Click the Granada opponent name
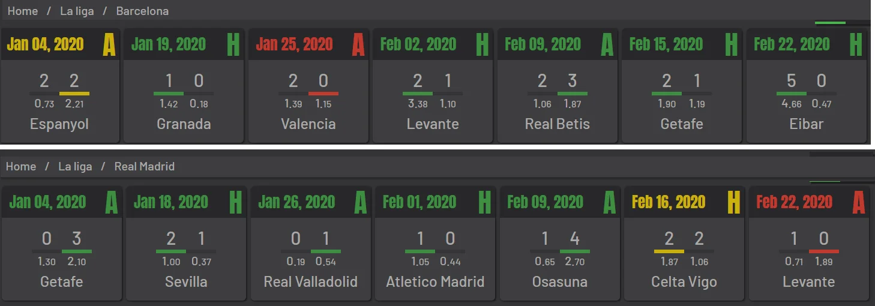This screenshot has width=875, height=306. (184, 124)
